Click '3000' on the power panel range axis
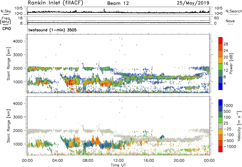The height and width of the screenshot is (167, 242). (x=18, y=55)
